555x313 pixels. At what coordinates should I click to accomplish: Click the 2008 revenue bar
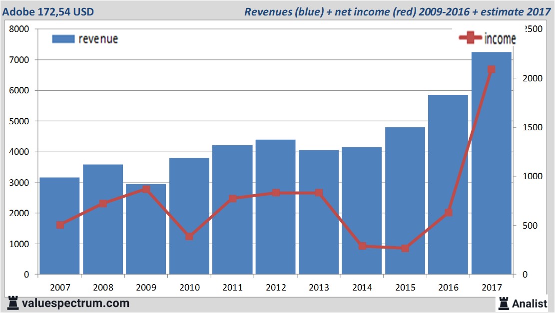103,219
